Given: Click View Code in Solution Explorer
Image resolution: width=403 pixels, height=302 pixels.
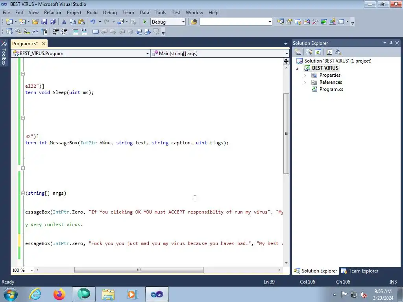Looking at the screenshot, I should [x=329, y=52].
